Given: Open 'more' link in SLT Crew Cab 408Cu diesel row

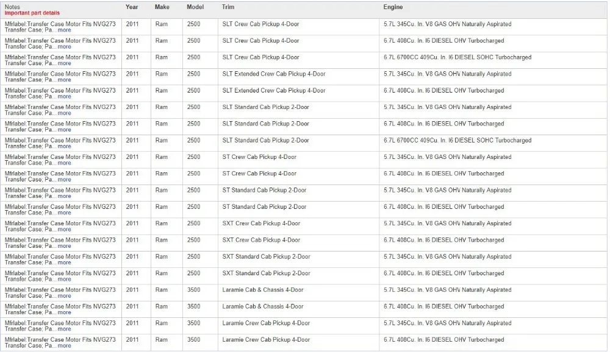Looking at the screenshot, I should [64, 47].
